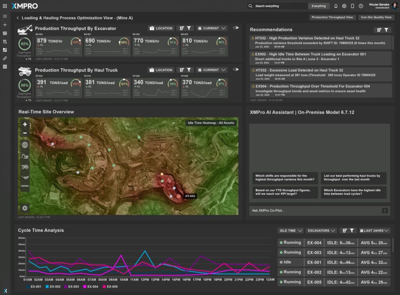400x295 pixels.
Task: Click the filter funnel icon in Recommendations
Action: tap(386, 30)
